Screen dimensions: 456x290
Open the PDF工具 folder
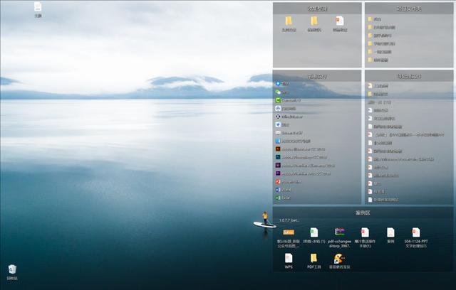313,259
